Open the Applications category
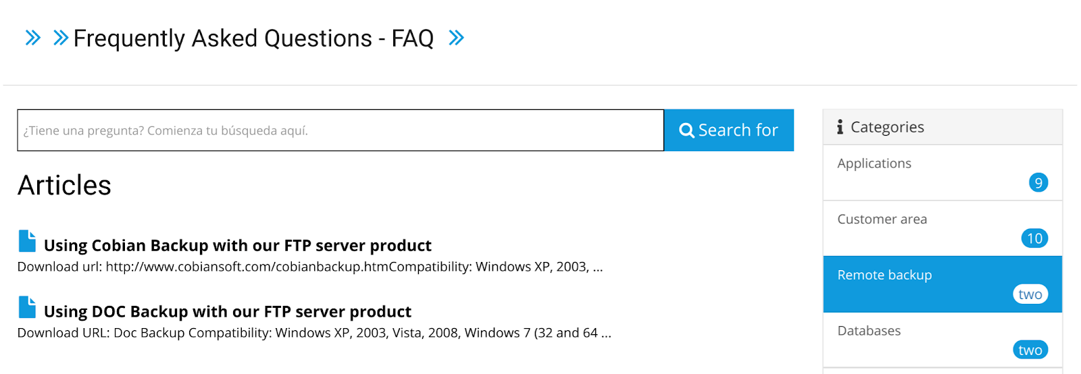Image resolution: width=1081 pixels, height=374 pixels. 942,173
